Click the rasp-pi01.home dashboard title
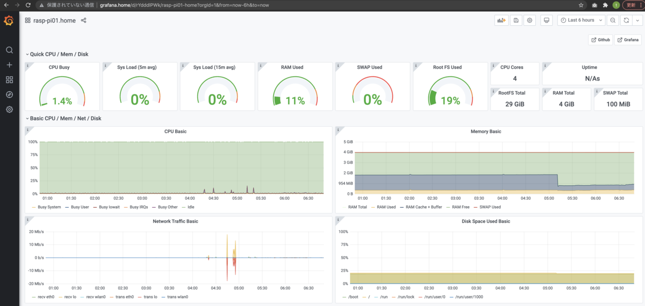The height and width of the screenshot is (306, 645). click(x=54, y=20)
